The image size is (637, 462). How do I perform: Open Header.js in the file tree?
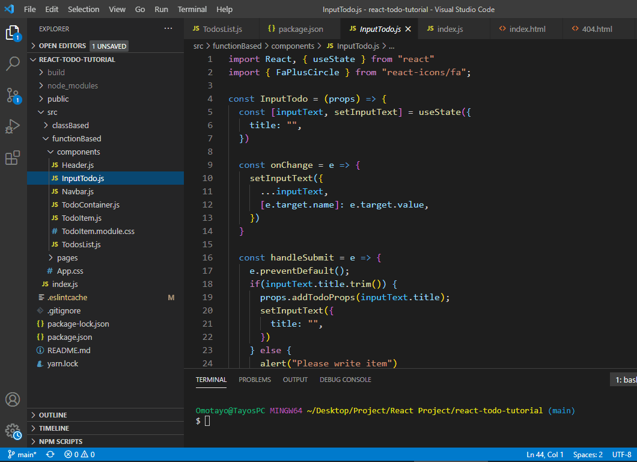106,165
